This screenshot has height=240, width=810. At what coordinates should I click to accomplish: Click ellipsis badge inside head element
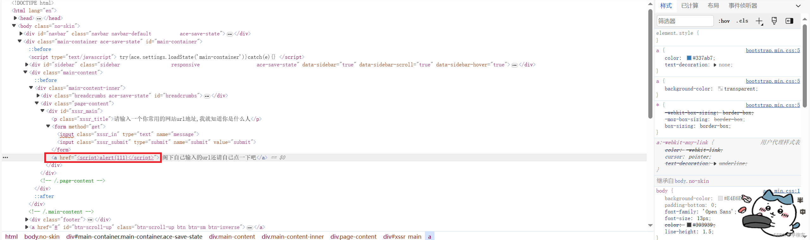39,19
